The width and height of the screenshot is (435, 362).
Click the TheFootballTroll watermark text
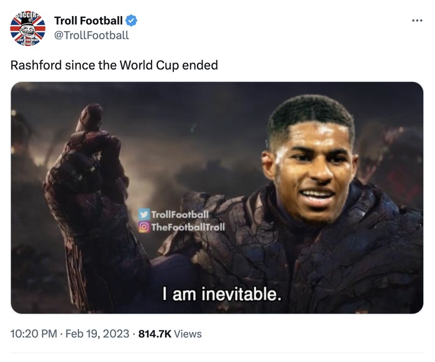pos(188,227)
